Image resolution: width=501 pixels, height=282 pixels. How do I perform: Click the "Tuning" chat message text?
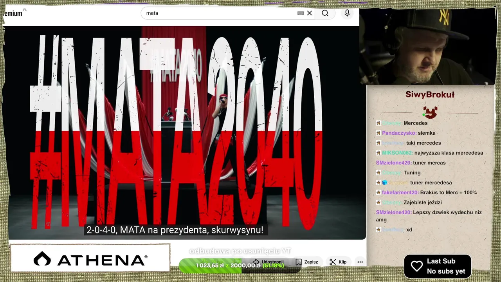412,173
